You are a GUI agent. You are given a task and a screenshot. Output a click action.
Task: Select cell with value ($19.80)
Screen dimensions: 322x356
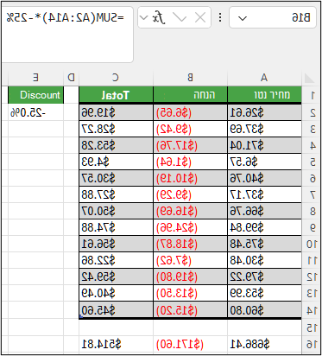(190, 277)
